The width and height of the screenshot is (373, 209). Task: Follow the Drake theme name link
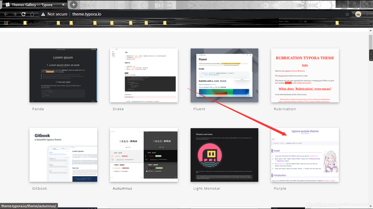[x=118, y=109]
